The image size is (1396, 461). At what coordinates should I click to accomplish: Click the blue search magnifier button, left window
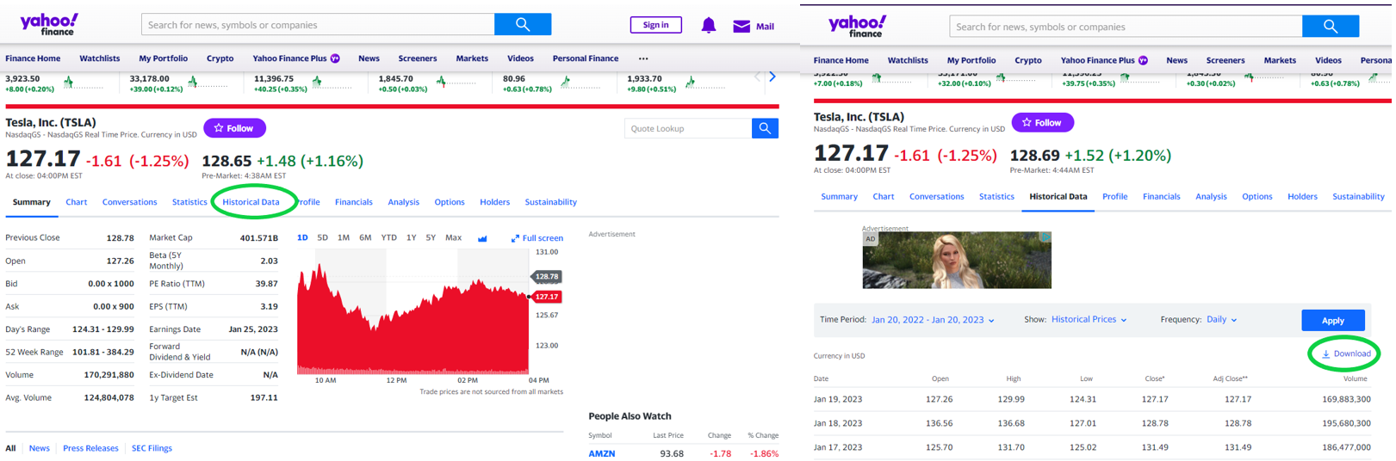coord(523,24)
